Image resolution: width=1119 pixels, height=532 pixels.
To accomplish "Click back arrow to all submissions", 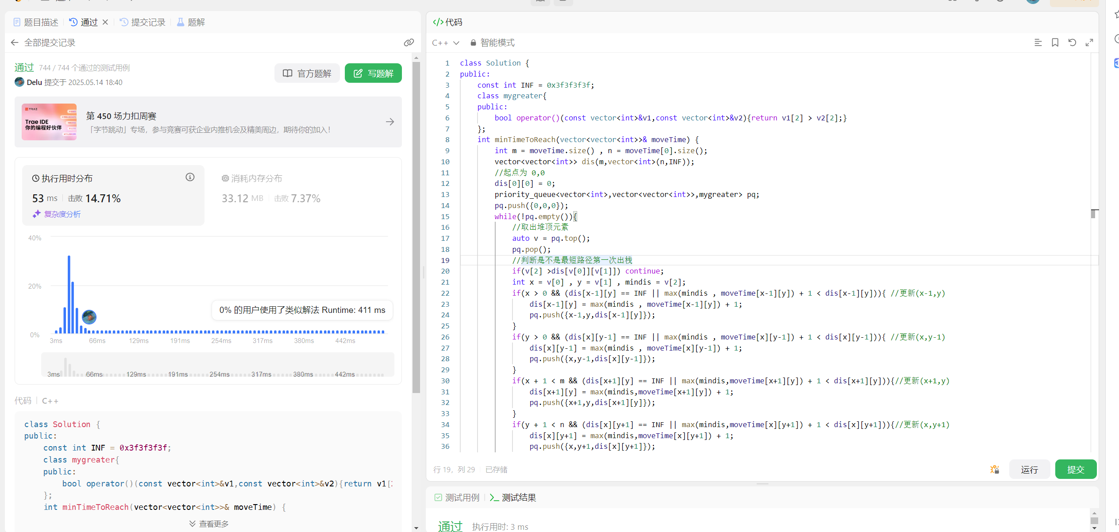I will [x=15, y=42].
